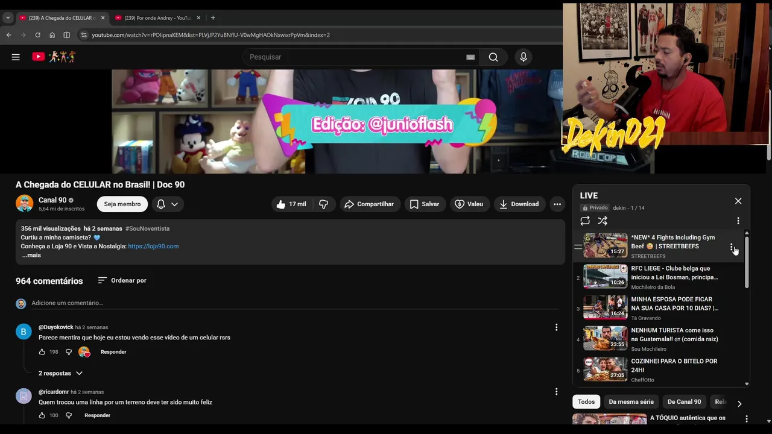
Task: Download the video
Action: (x=519, y=204)
